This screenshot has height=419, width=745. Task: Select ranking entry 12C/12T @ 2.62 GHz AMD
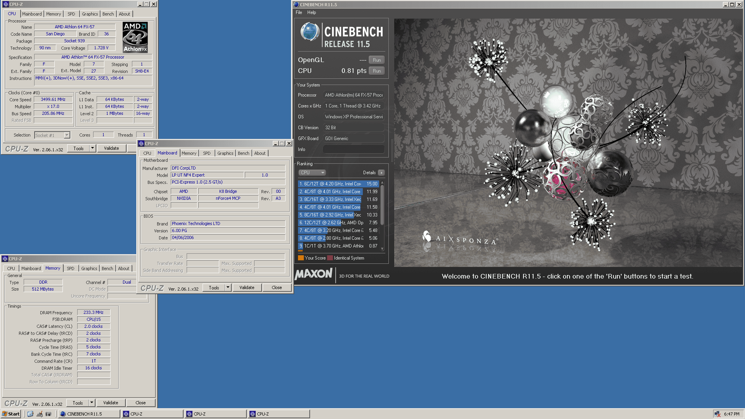tap(338, 223)
